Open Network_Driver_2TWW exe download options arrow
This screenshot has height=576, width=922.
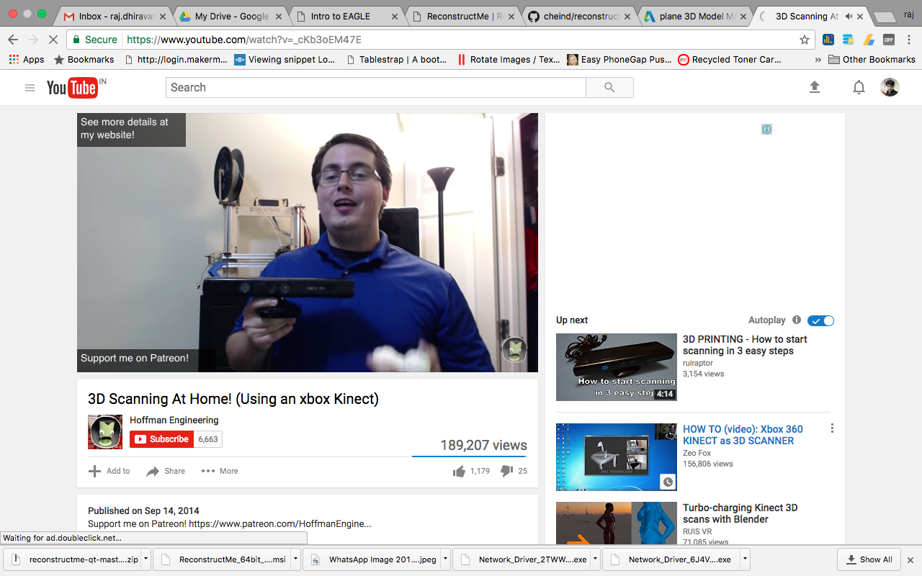(595, 559)
